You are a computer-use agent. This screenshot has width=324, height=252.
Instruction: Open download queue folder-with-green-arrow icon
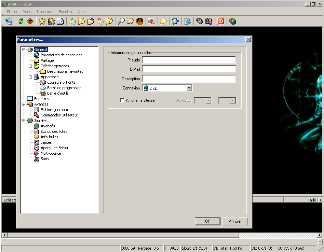(x=72, y=21)
